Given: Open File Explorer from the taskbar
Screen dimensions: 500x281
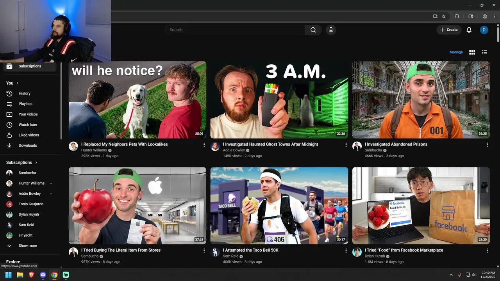Looking at the screenshot, I should (x=20, y=275).
